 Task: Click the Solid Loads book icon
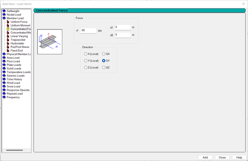[4, 69]
